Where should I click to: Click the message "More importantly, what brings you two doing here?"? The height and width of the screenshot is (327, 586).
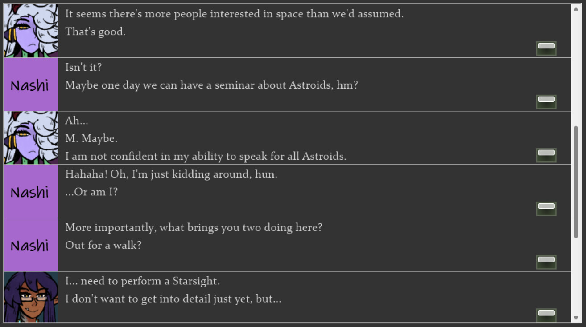(194, 227)
